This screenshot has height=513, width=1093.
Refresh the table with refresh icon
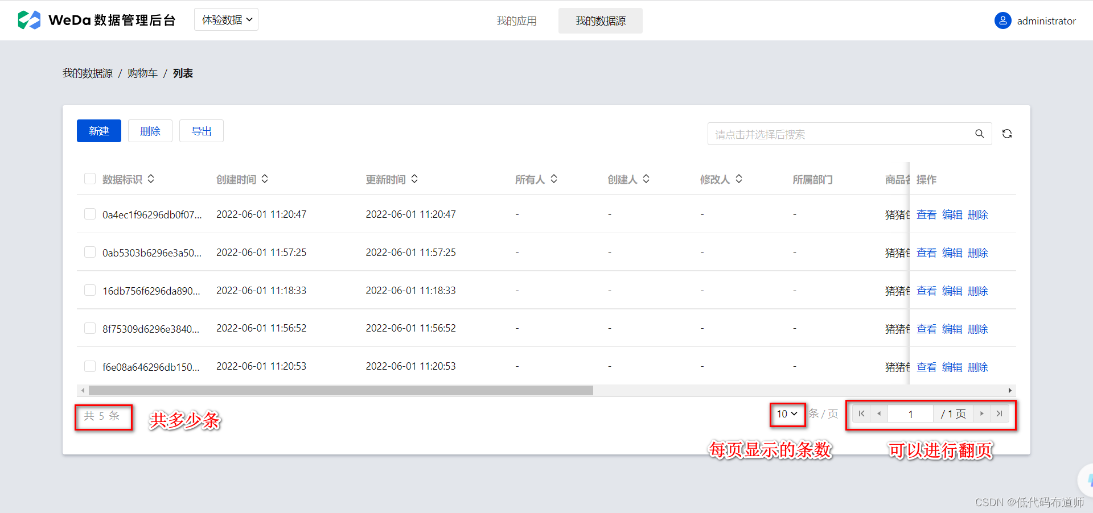tap(1007, 134)
